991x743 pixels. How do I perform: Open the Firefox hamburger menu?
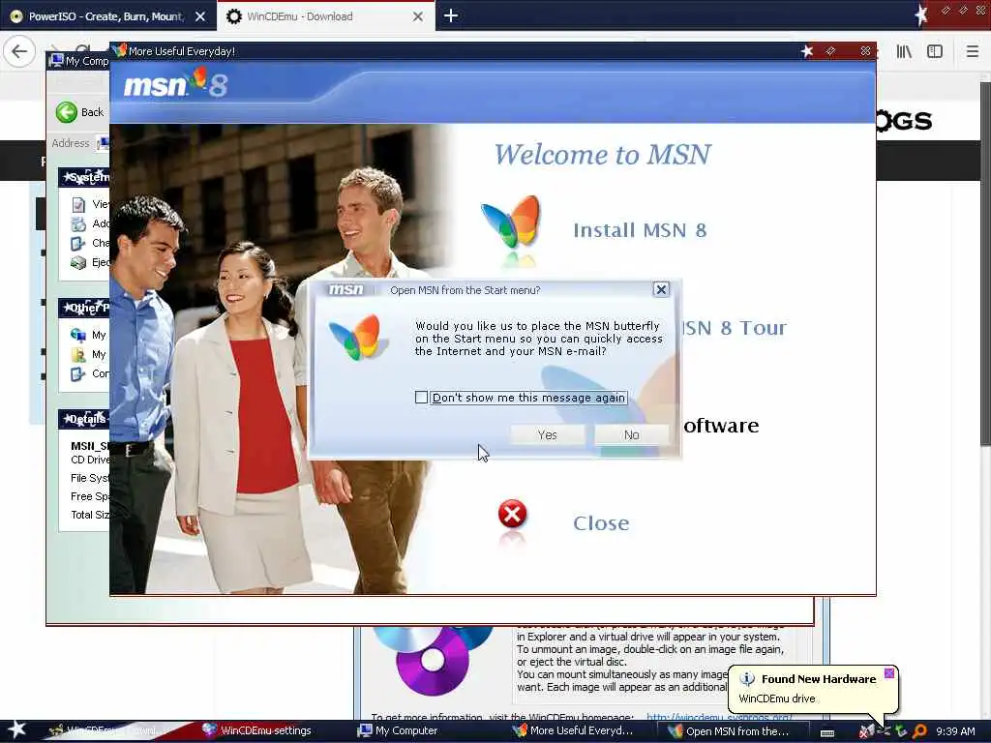pyautogui.click(x=973, y=51)
